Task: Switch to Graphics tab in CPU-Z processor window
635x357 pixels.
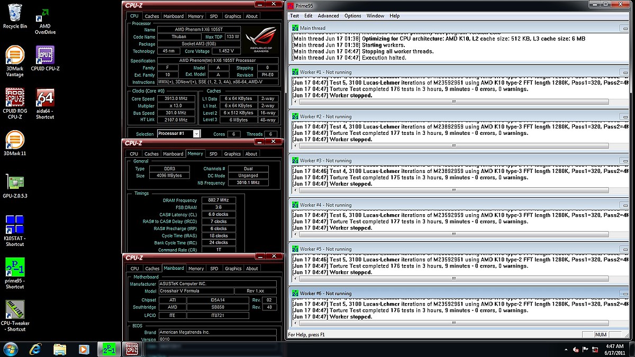Action: 232,16
